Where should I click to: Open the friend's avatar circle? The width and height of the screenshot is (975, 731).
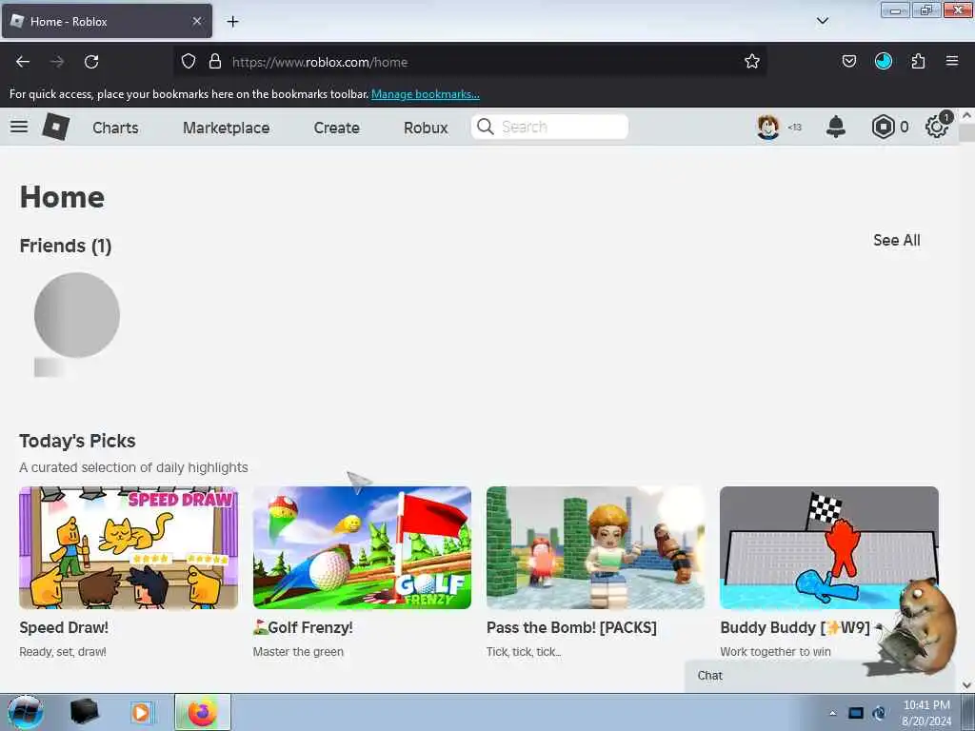[x=77, y=314]
